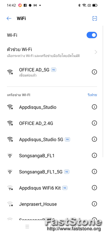Image resolution: width=104 pixels, height=233 pixels.
Task: Tap รีเฟรช to refresh networks
Action: click(x=92, y=95)
